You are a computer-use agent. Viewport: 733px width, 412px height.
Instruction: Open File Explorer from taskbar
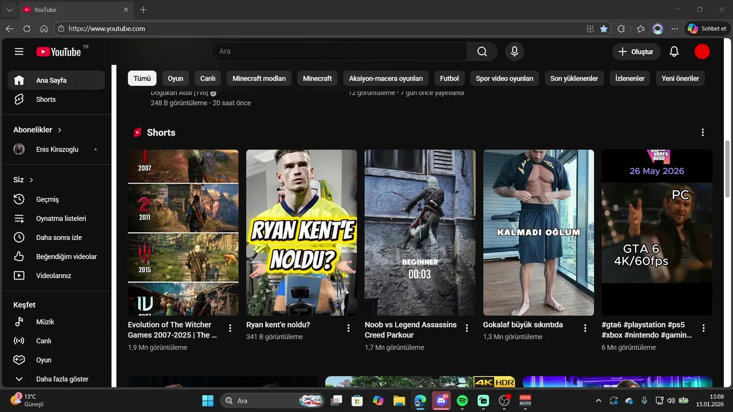pyautogui.click(x=399, y=401)
